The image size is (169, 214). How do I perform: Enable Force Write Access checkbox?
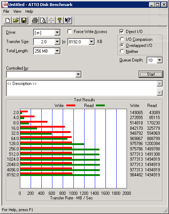click(x=70, y=32)
